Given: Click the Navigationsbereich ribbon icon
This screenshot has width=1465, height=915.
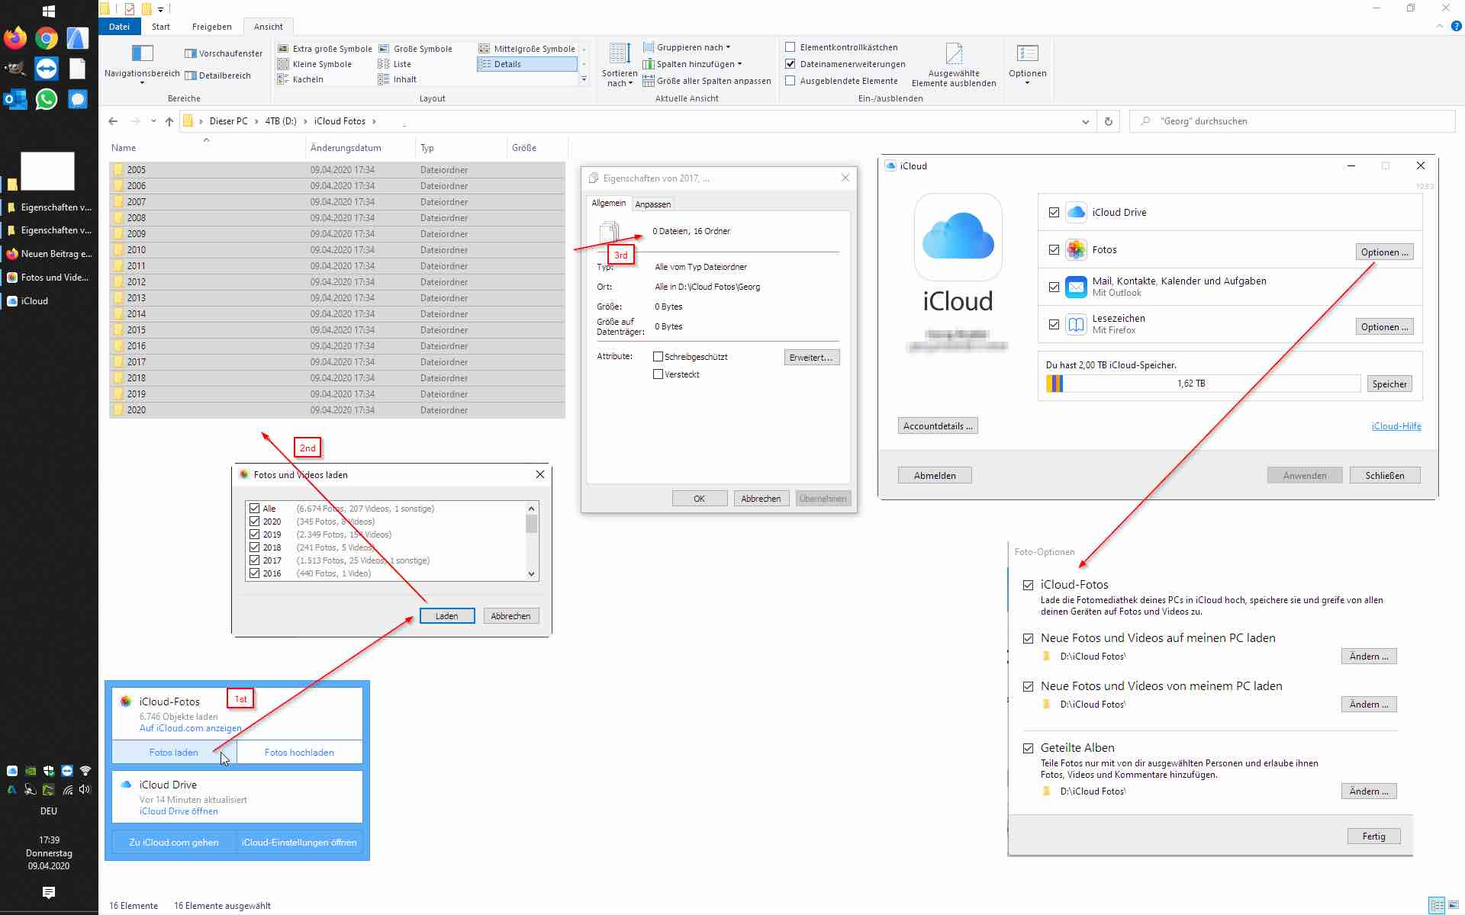Looking at the screenshot, I should pyautogui.click(x=142, y=53).
